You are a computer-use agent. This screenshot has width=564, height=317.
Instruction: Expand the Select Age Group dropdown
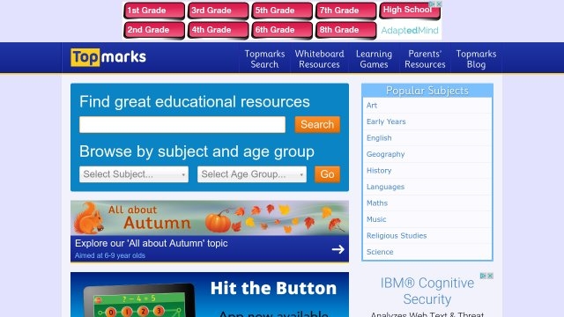(252, 174)
